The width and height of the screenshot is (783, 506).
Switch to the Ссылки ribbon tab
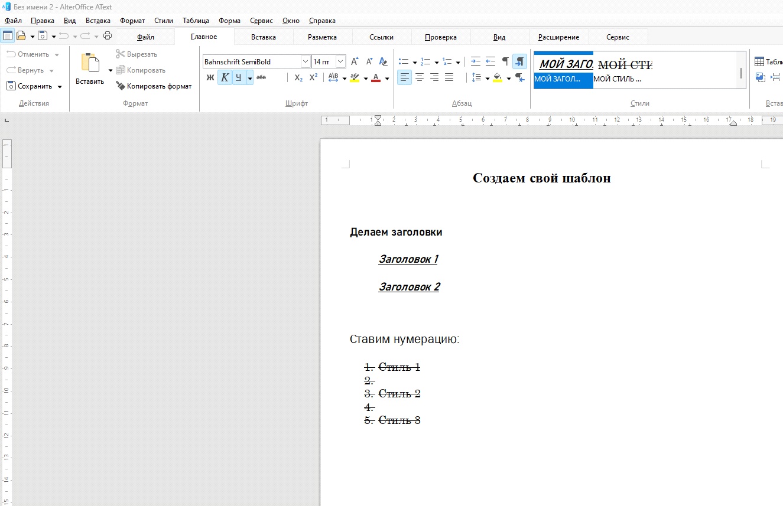point(382,37)
